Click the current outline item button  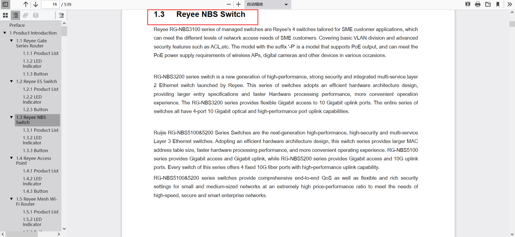(61, 16)
